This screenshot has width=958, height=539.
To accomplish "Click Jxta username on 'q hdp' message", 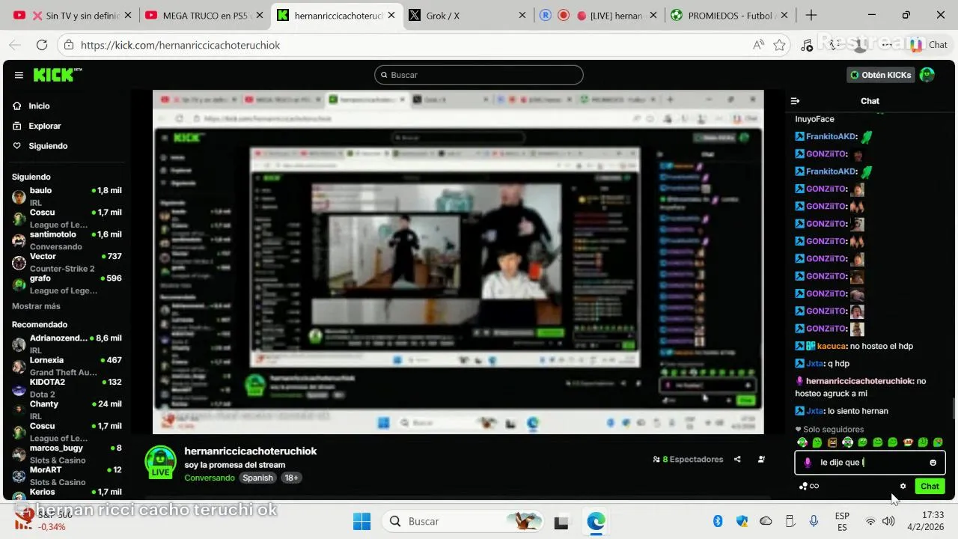I will (814, 363).
